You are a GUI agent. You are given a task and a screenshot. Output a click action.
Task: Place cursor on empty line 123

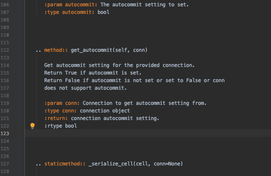(x=148, y=133)
